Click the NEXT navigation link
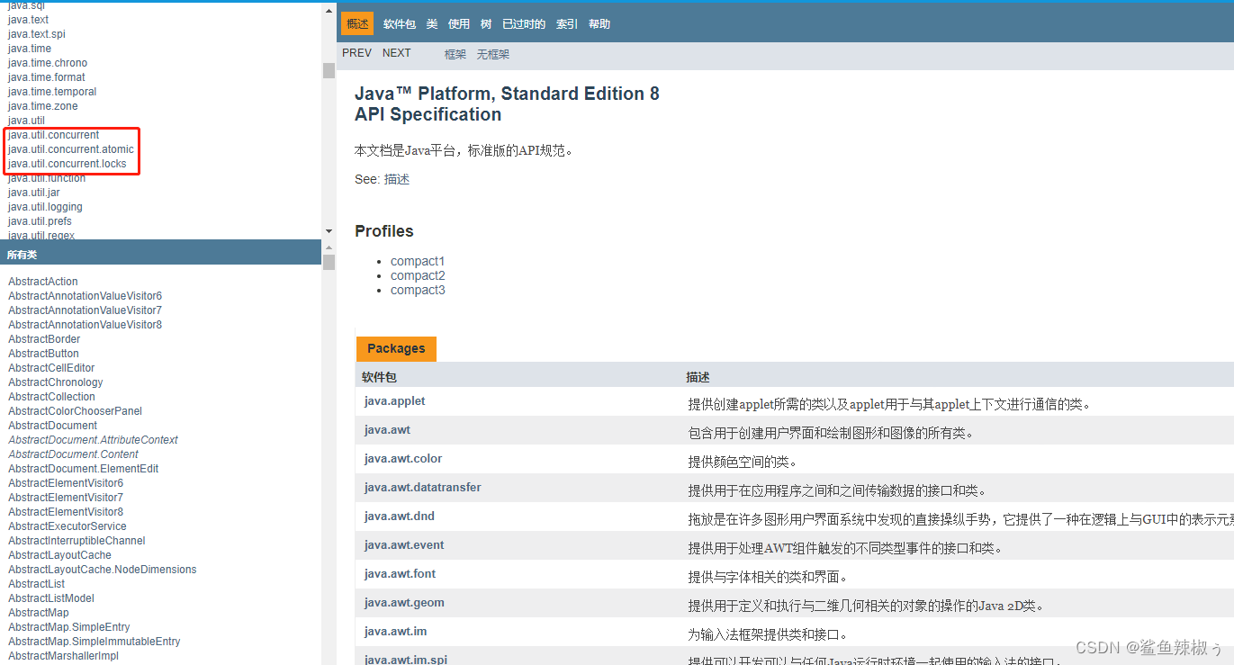This screenshot has width=1234, height=665. [396, 52]
